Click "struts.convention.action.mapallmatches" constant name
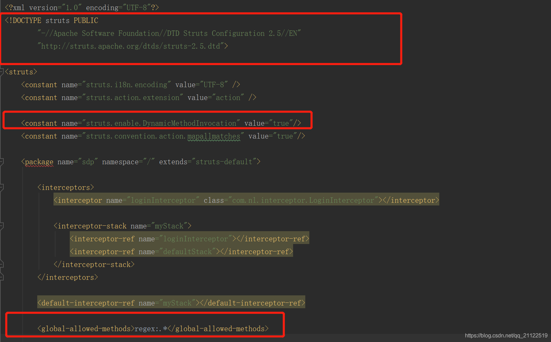The height and width of the screenshot is (342, 551). [163, 136]
